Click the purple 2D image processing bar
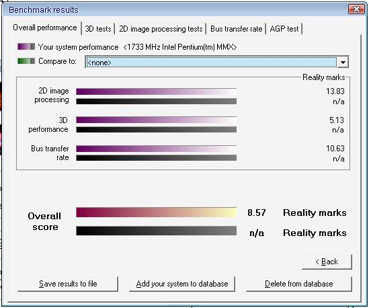This screenshot has width=369, height=308. point(156,91)
